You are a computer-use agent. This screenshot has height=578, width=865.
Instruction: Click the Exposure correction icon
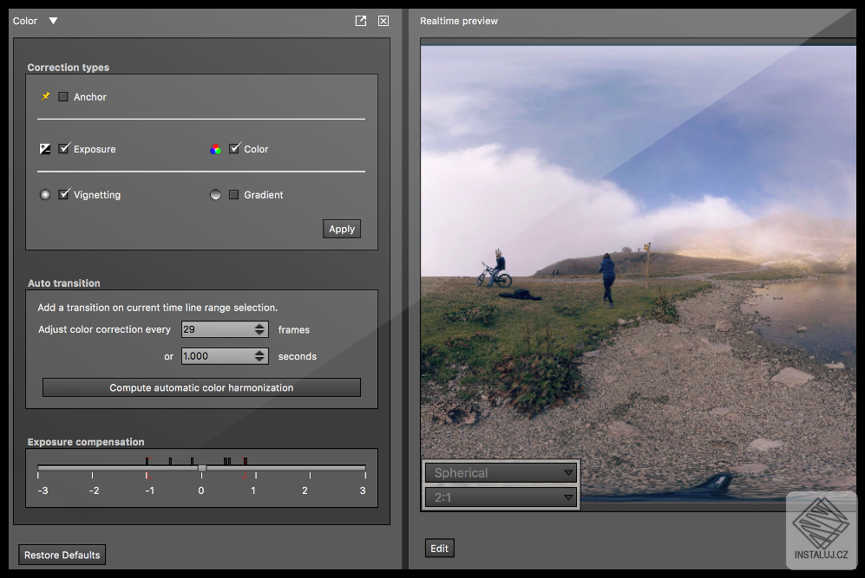[45, 149]
